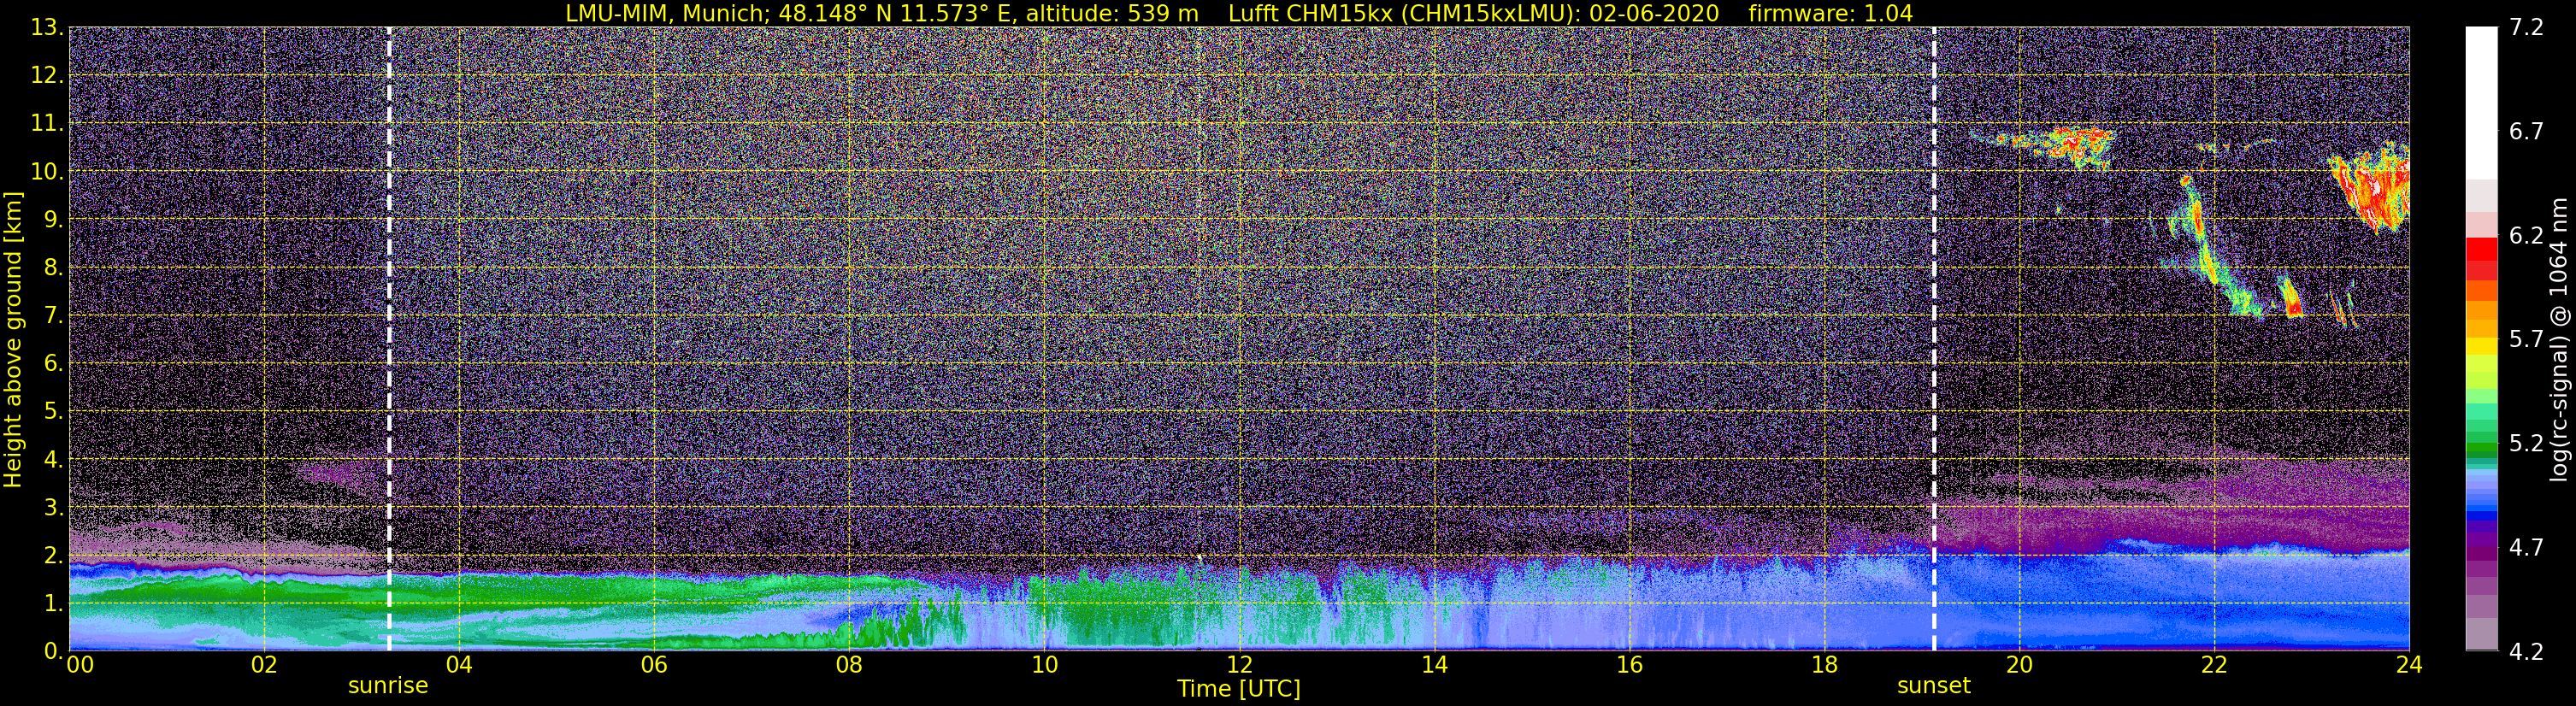This screenshot has width=2576, height=706.
Task: Click the height axis tick '6.'
Action: pos(53,364)
